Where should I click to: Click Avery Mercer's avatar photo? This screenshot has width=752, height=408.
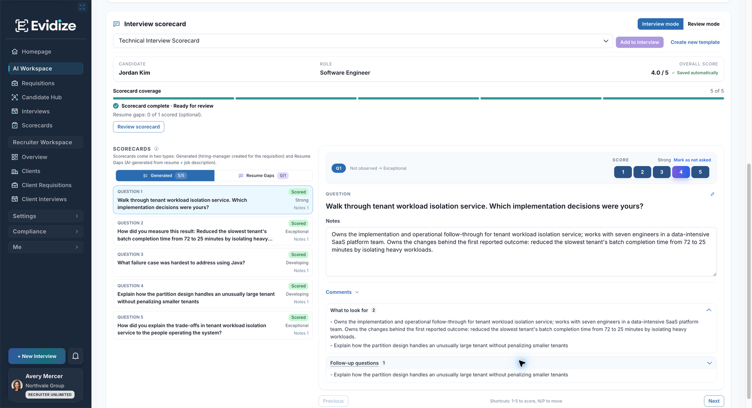[x=17, y=385]
